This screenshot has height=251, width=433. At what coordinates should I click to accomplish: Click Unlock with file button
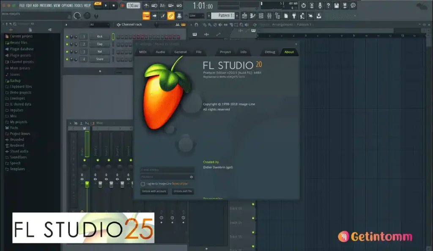click(x=183, y=191)
